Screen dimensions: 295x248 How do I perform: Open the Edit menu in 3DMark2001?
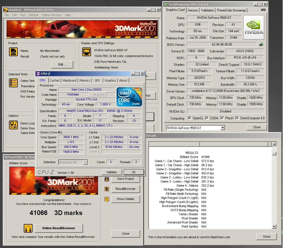pos(14,15)
